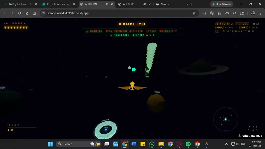Bookmark this page with the star icon
The width and height of the screenshot is (265, 149).
(194, 13)
